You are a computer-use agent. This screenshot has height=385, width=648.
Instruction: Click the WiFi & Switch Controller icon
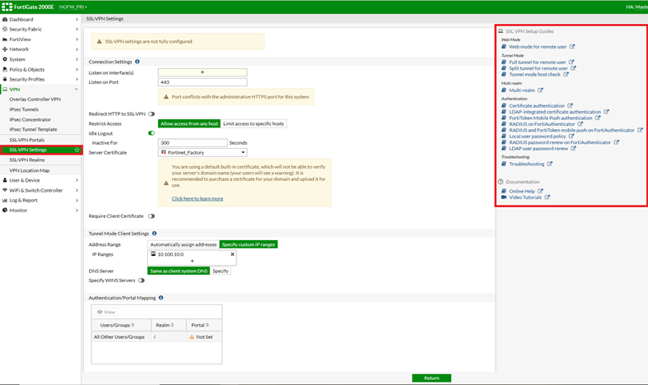click(5, 190)
